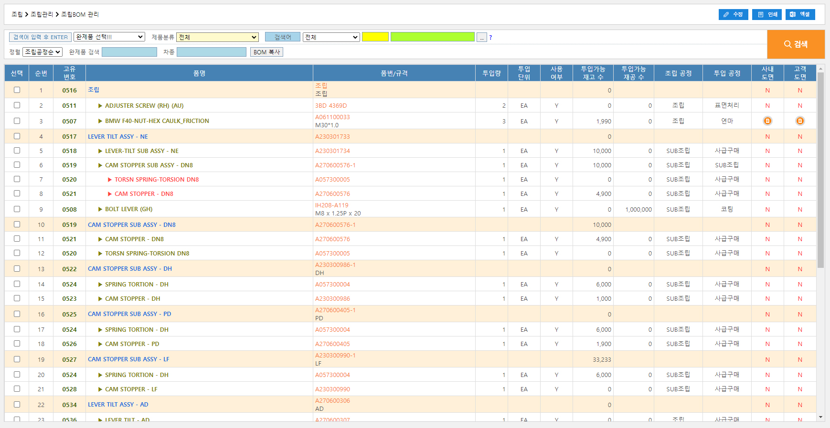This screenshot has height=428, width=830.
Task: Open the CAM STOPPER SUB ASSY - LF link
Action: pos(128,359)
